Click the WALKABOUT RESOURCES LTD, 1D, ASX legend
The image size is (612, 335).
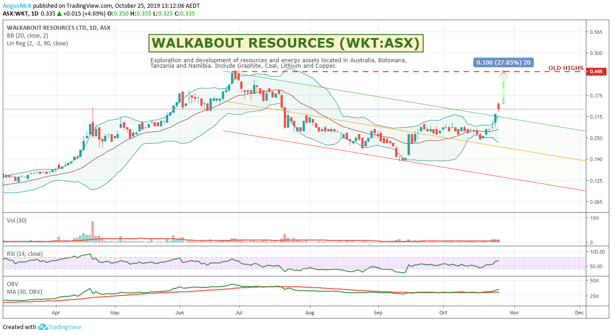point(59,28)
